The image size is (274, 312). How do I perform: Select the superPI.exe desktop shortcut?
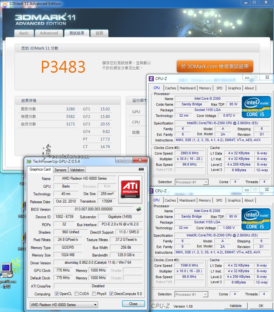[x=7, y=276]
